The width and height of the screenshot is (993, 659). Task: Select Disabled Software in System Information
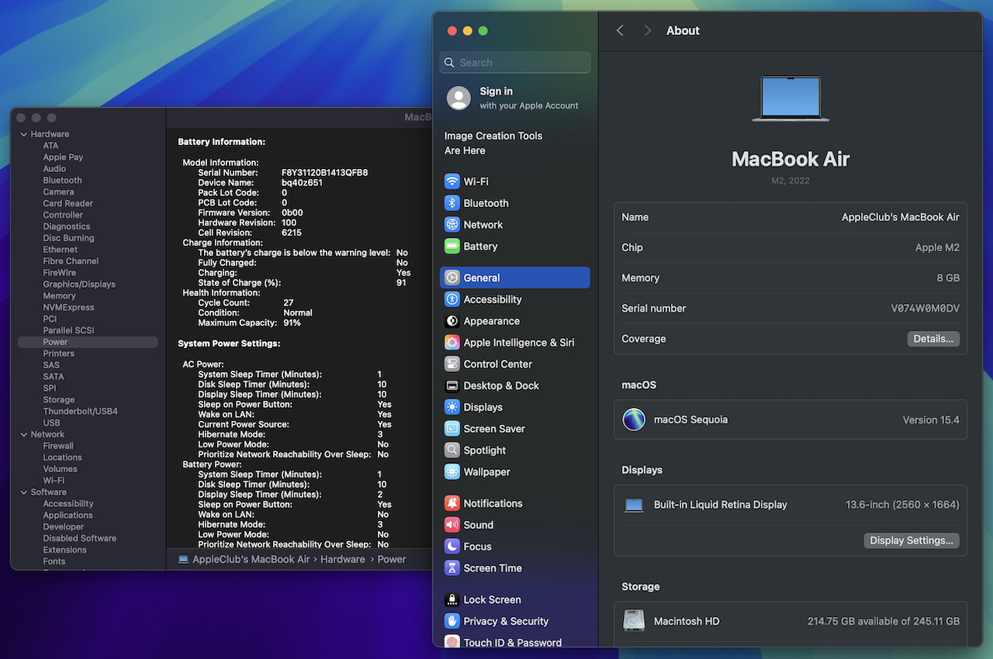tap(80, 539)
